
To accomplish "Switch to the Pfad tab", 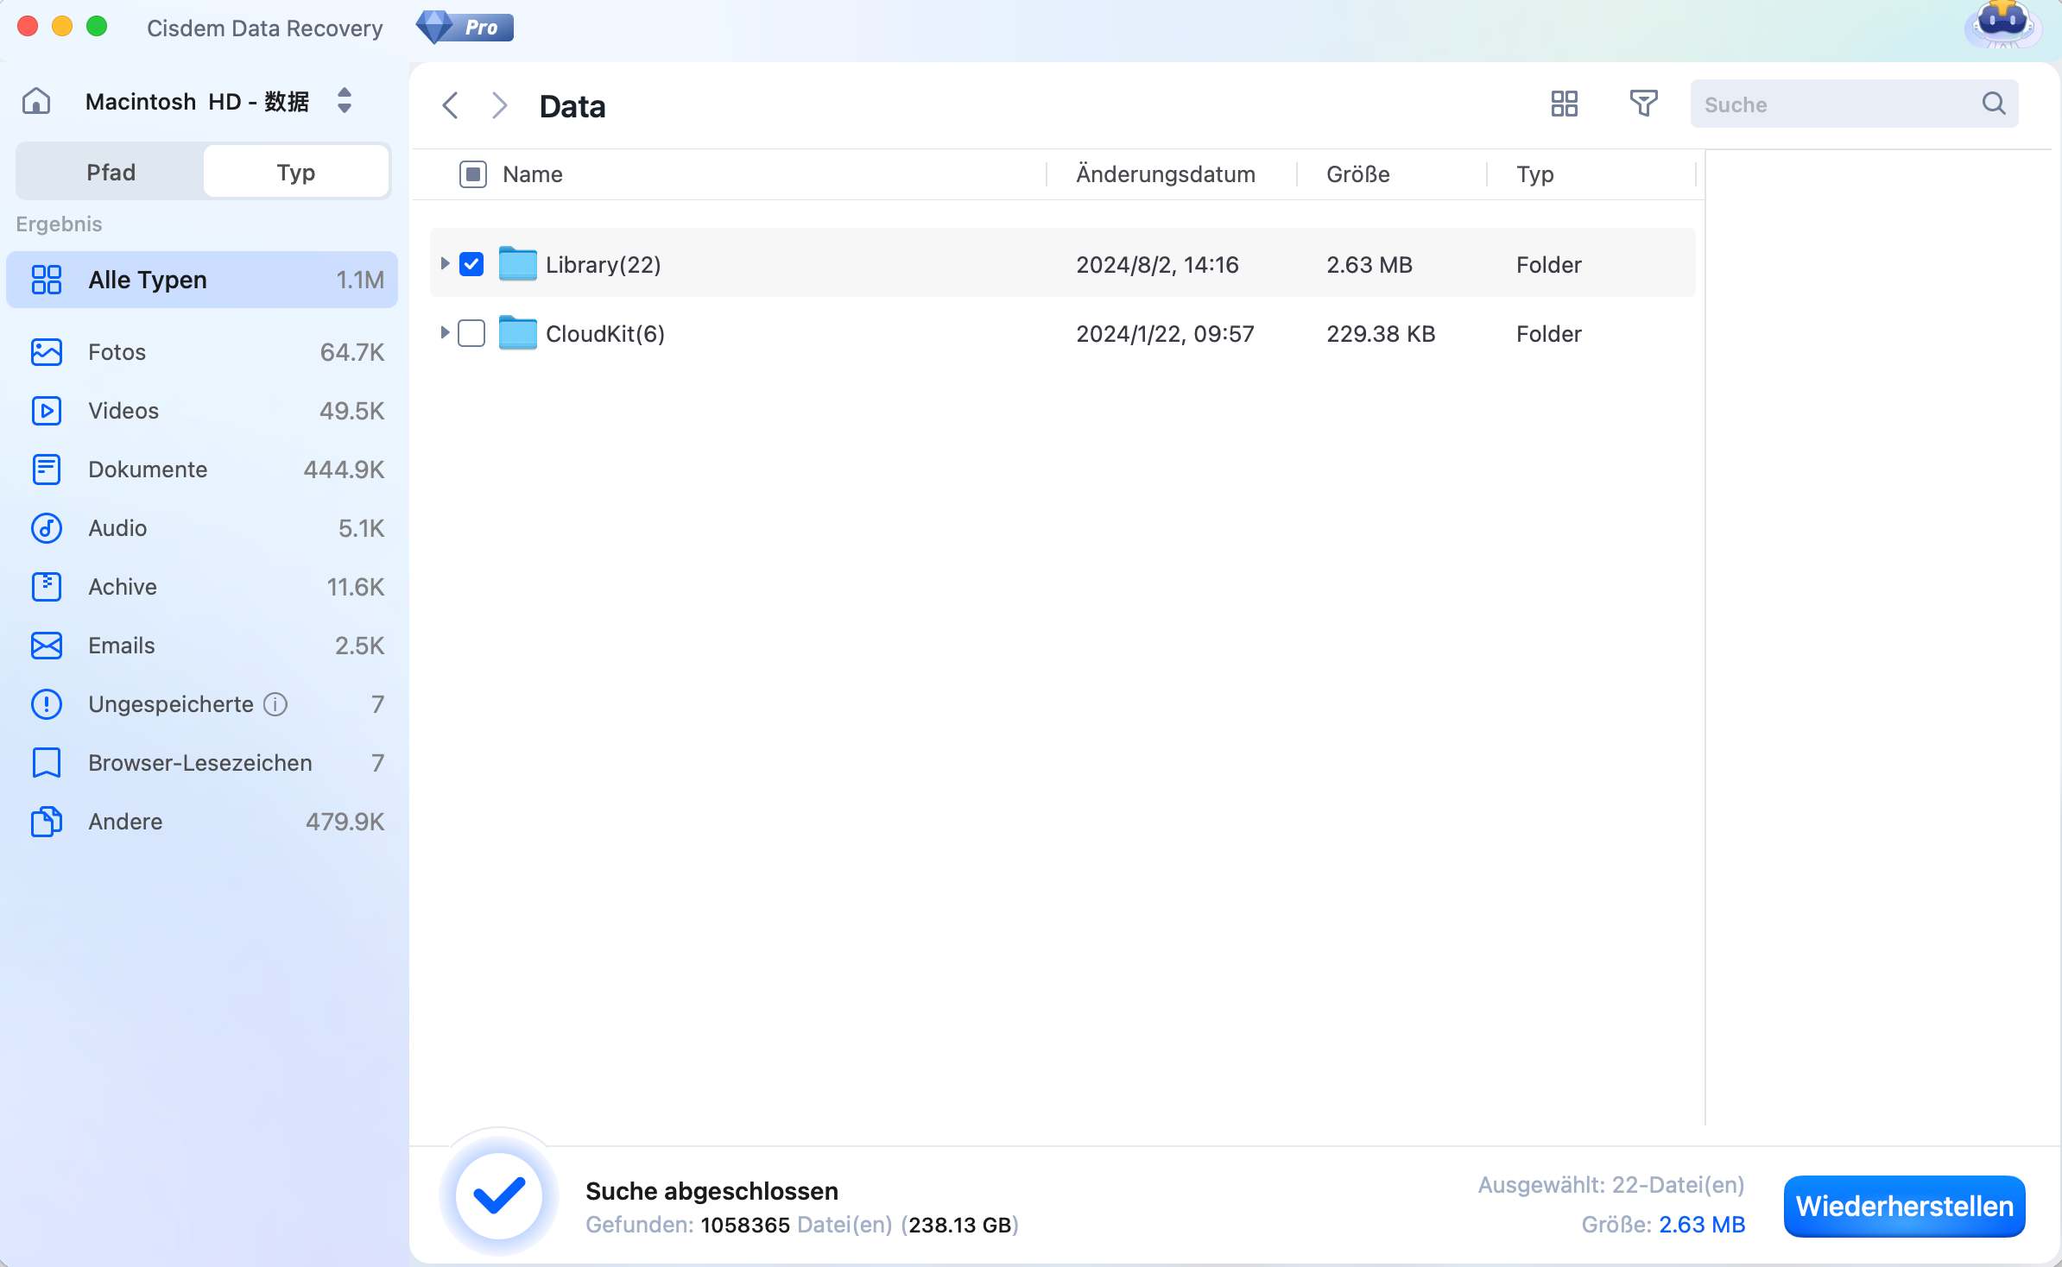I will [x=111, y=173].
